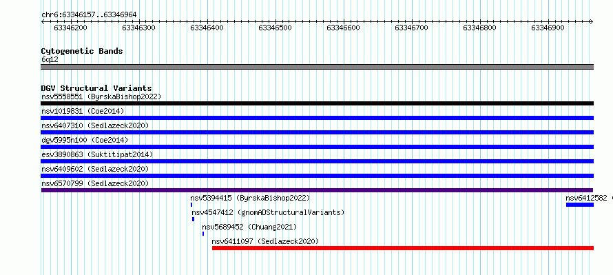Click the purple nsv6570799 variant bar

coord(317,190)
